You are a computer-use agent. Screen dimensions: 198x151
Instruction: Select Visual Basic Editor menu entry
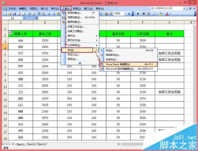click(x=128, y=65)
